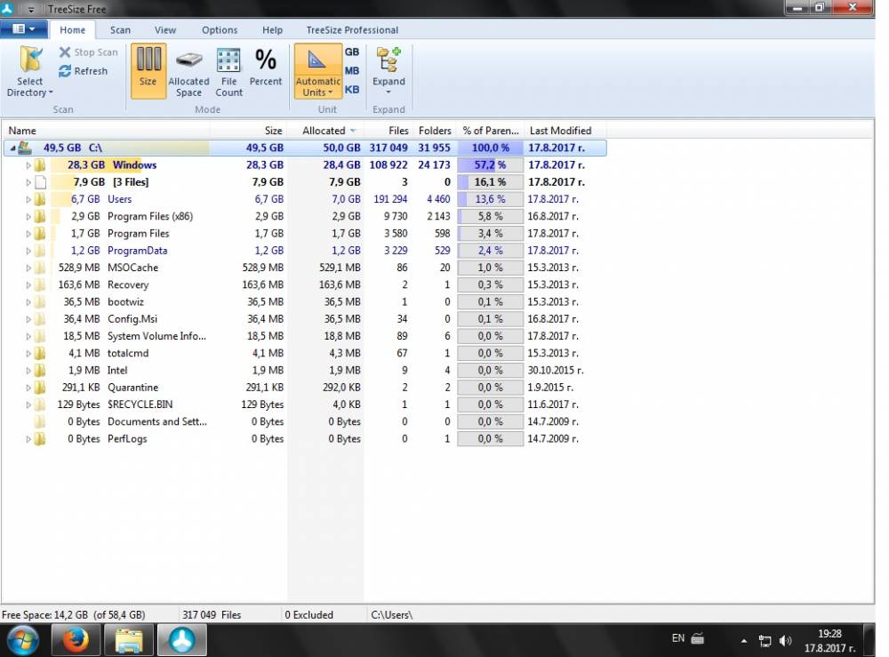Click the $RECYCLE.BIN folder icon

[40, 405]
